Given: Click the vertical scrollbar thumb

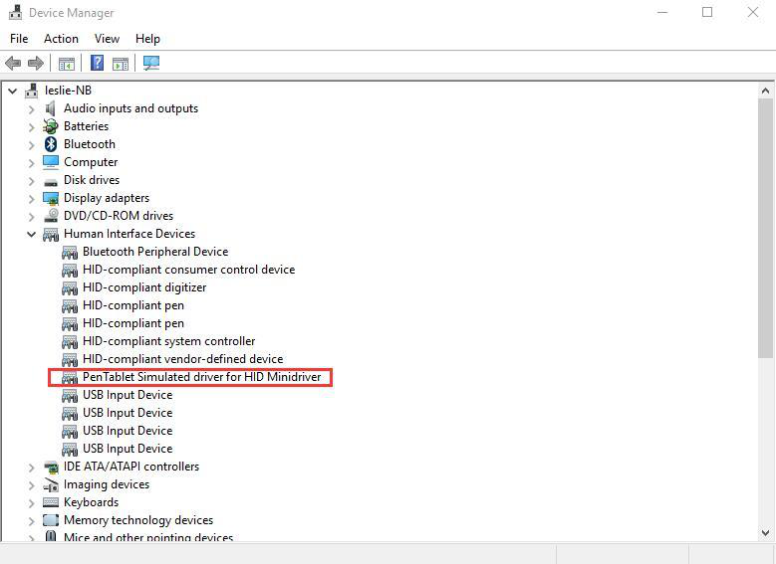Looking at the screenshot, I should click(x=765, y=228).
